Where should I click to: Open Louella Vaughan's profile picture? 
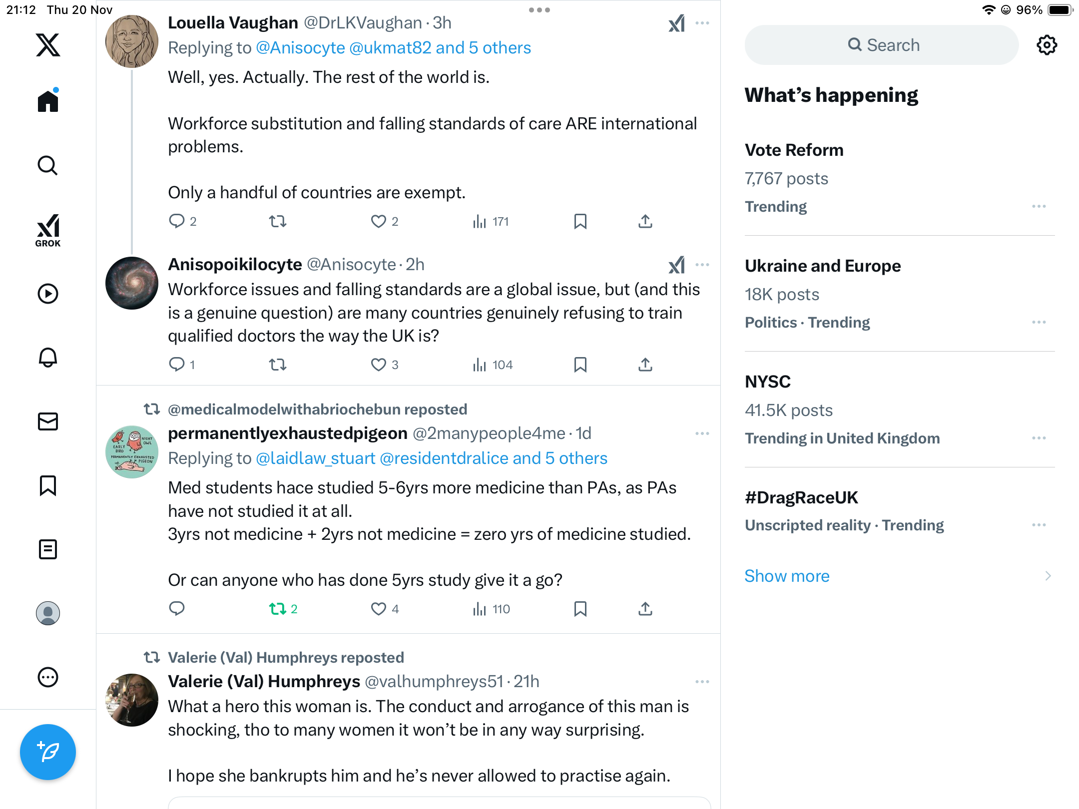[x=132, y=41]
